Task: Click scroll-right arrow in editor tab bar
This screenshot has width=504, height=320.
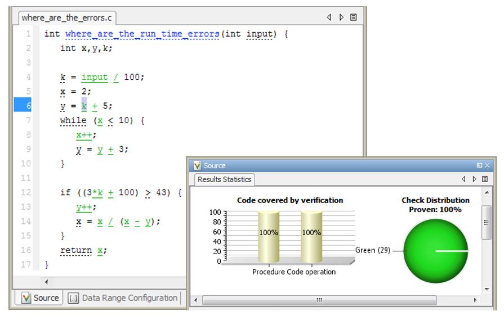Action: 341,17
